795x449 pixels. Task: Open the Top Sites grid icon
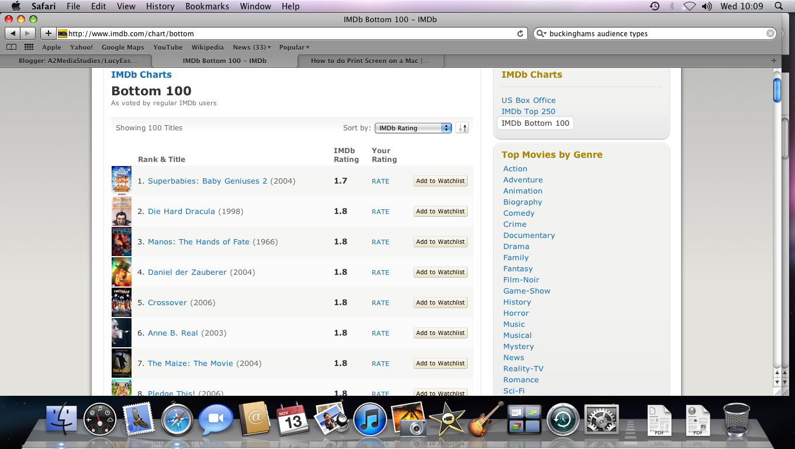click(28, 47)
